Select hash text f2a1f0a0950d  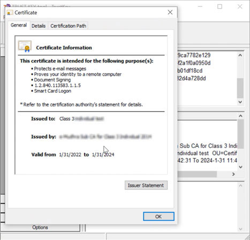(x=194, y=63)
